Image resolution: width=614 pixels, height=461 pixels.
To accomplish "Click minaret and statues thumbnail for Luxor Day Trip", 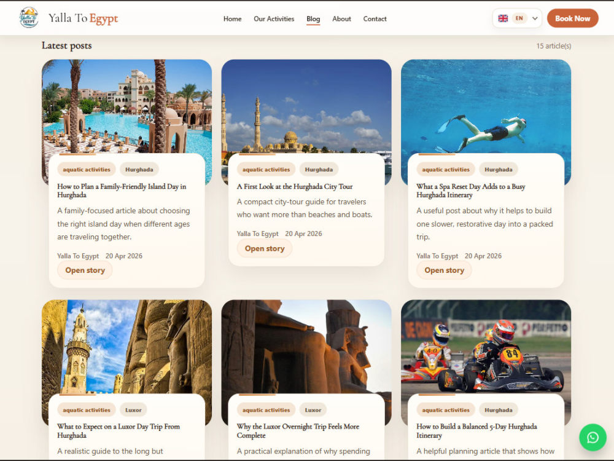I will (127, 347).
